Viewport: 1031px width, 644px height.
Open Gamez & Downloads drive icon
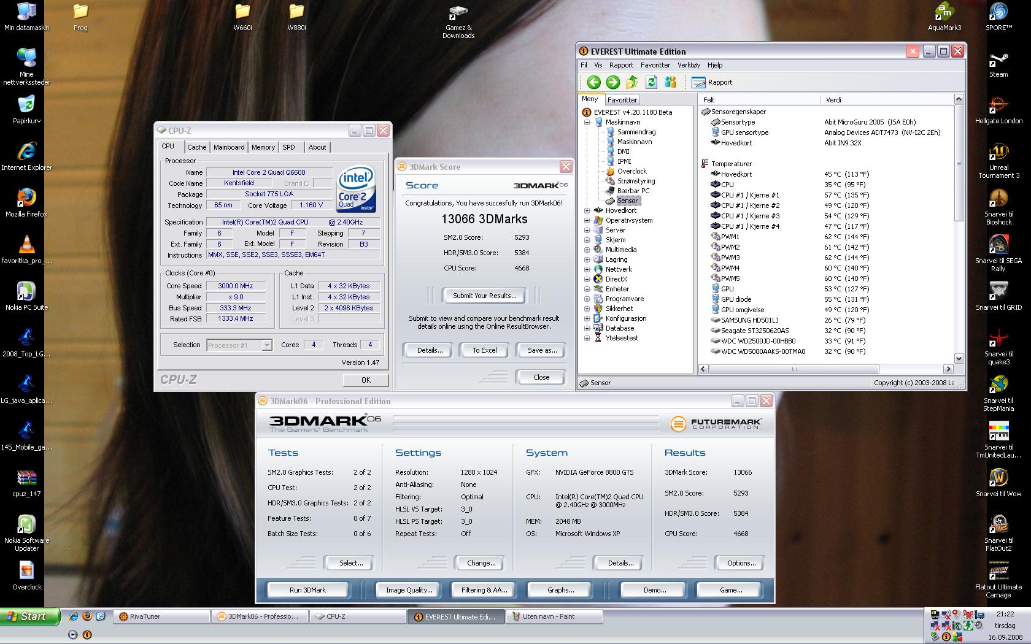458,21
